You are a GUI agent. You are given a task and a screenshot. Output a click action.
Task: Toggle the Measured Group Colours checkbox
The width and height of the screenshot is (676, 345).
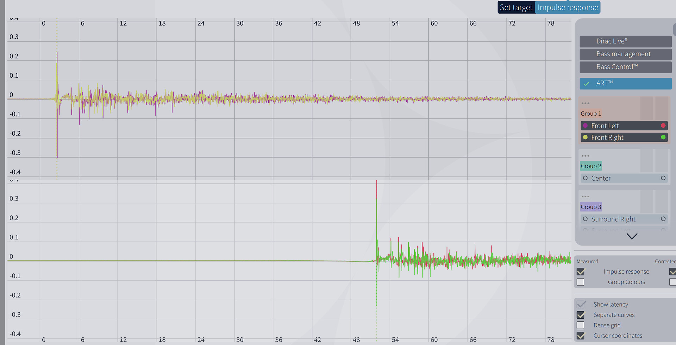pos(581,282)
